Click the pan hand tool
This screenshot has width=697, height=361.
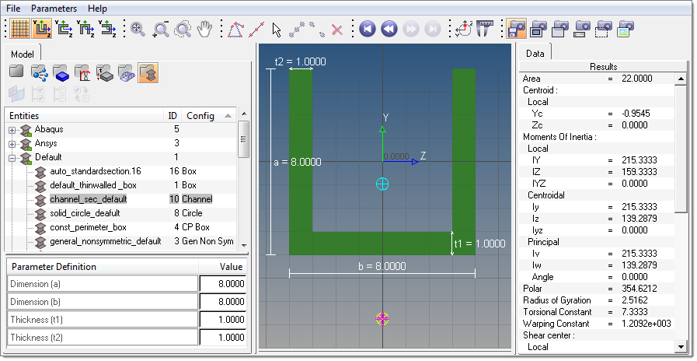[204, 30]
